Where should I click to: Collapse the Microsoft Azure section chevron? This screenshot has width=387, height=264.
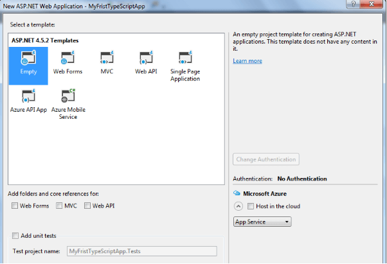click(x=238, y=206)
